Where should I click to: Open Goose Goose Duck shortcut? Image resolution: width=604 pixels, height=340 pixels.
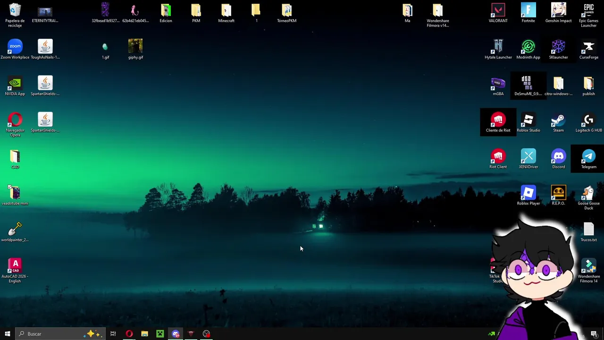pos(588,198)
